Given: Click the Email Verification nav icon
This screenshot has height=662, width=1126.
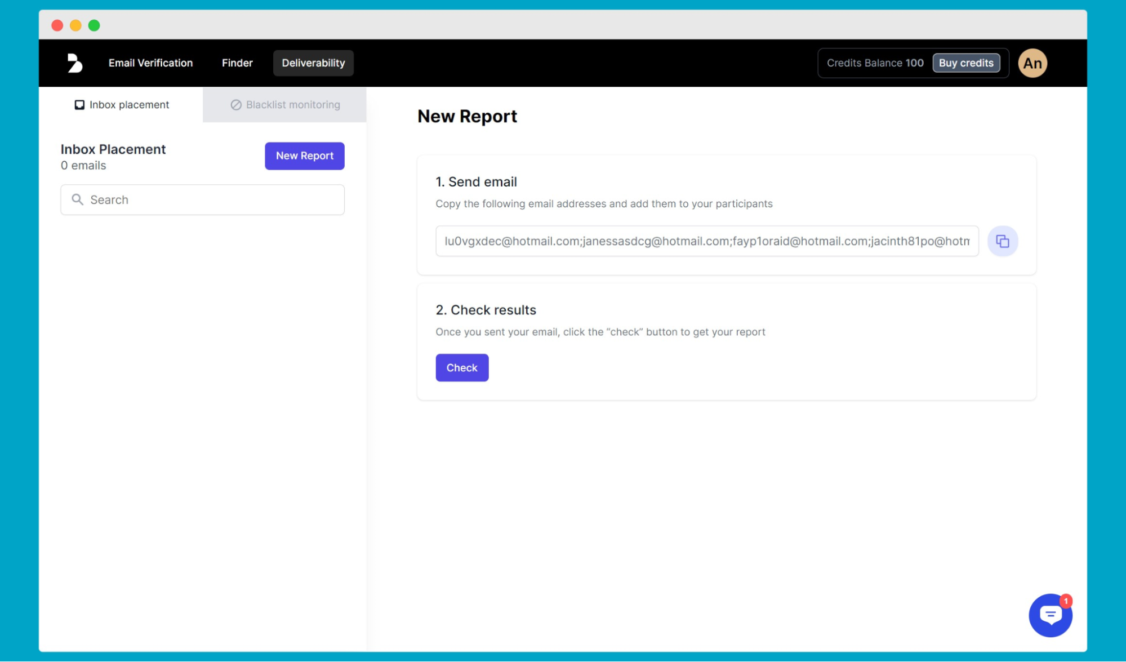Looking at the screenshot, I should coord(150,63).
